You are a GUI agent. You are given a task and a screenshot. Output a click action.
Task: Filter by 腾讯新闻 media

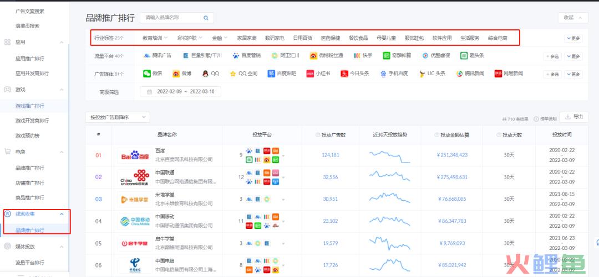point(470,74)
